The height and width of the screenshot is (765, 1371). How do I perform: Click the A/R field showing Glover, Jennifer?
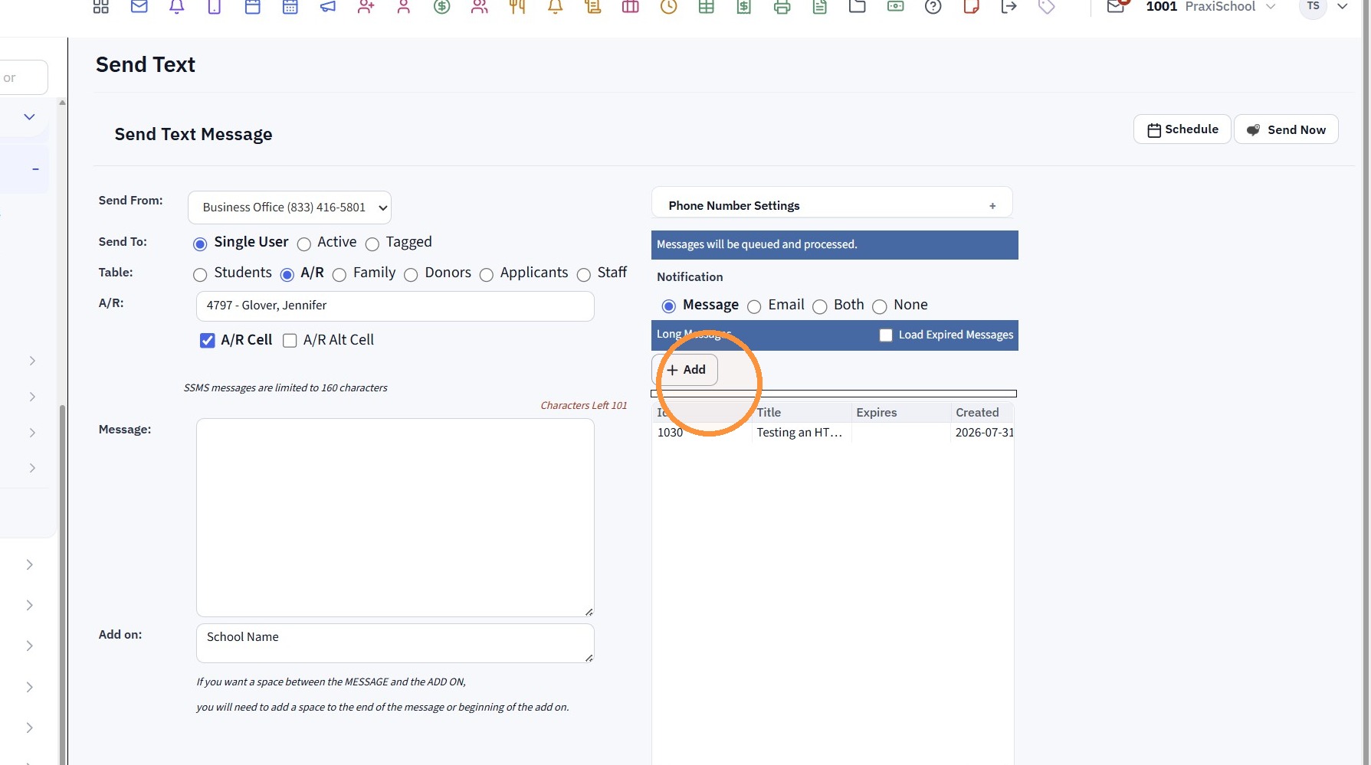click(395, 306)
